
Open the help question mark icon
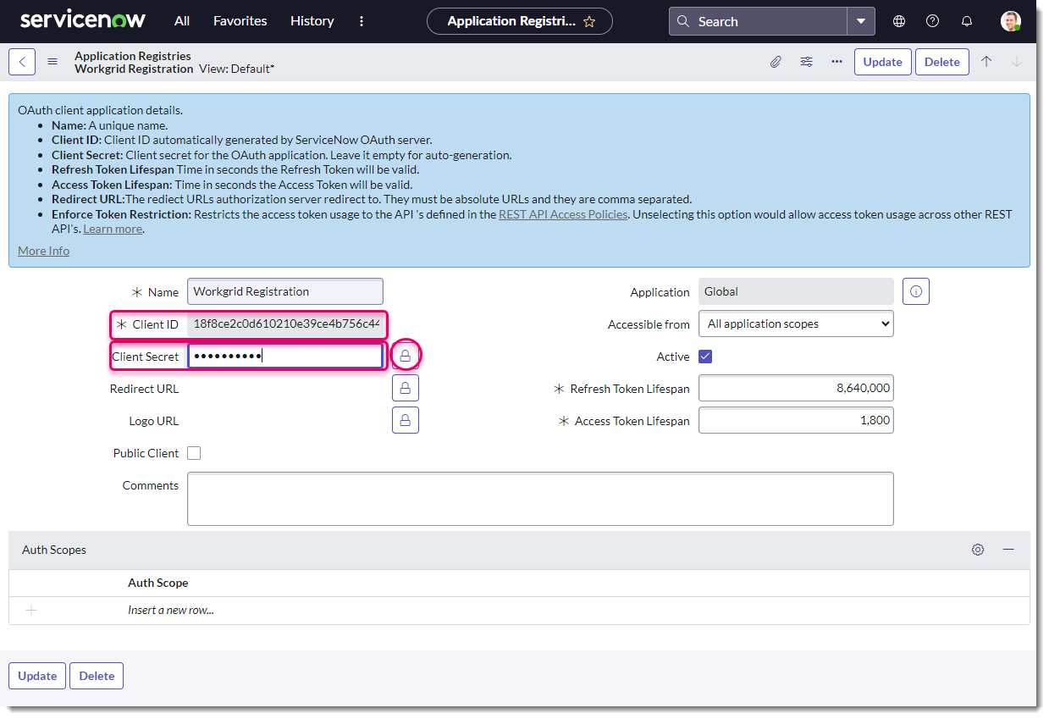(x=932, y=20)
